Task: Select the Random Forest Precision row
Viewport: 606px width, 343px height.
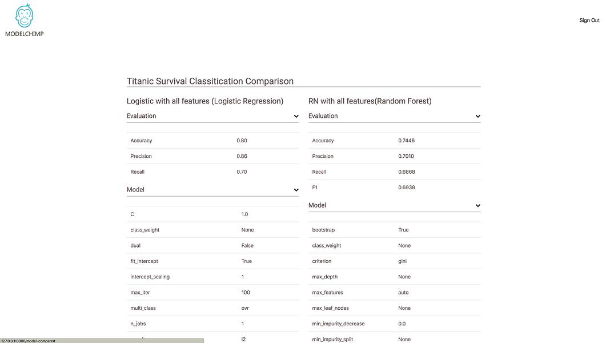Action: point(394,156)
